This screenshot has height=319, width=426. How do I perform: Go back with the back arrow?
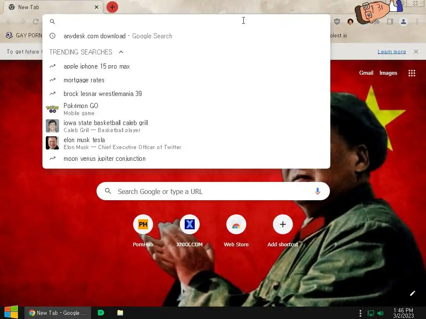(9, 22)
